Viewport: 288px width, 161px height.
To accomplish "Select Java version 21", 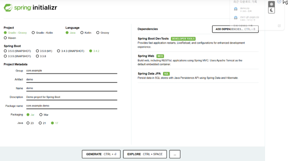I will coord(42,123).
